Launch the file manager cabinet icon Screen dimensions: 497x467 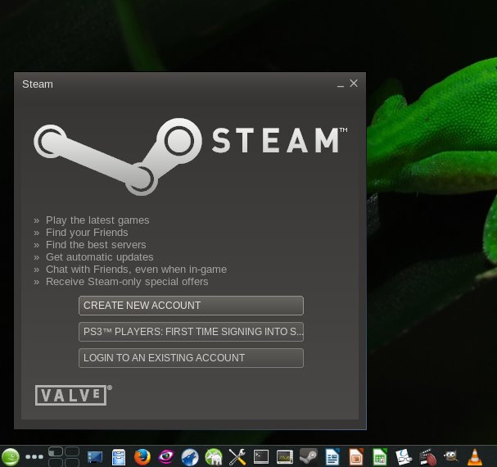[x=119, y=457]
